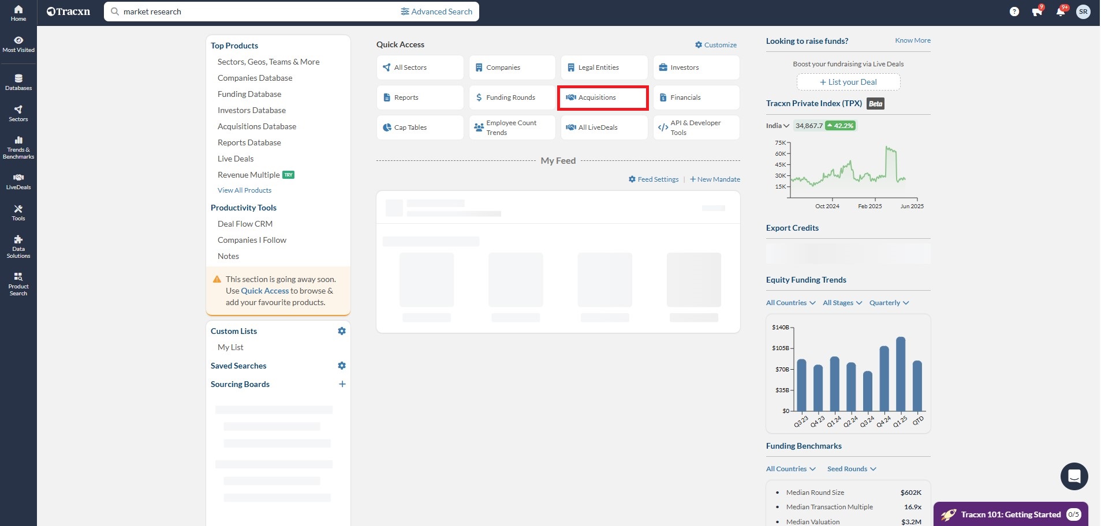Screen dimensions: 1101x526
Task: Open the Product Search sidebar icon
Action: click(18, 284)
